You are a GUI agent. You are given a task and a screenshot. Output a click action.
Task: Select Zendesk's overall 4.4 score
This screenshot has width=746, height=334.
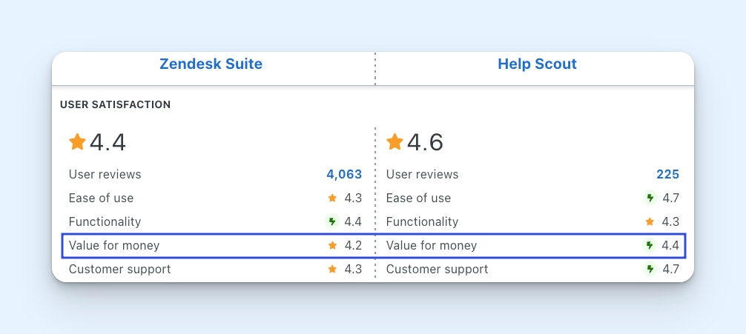pyautogui.click(x=108, y=142)
